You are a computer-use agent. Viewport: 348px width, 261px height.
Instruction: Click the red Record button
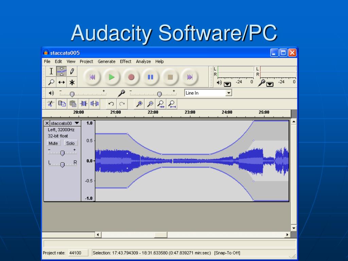click(x=131, y=77)
